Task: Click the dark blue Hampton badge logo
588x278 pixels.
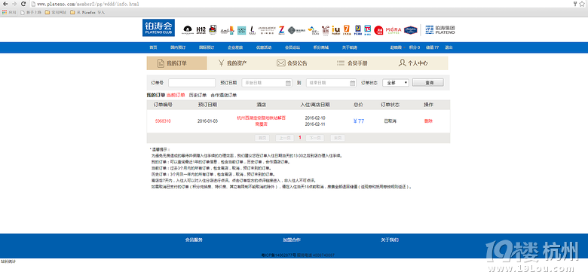Action: tap(411, 30)
